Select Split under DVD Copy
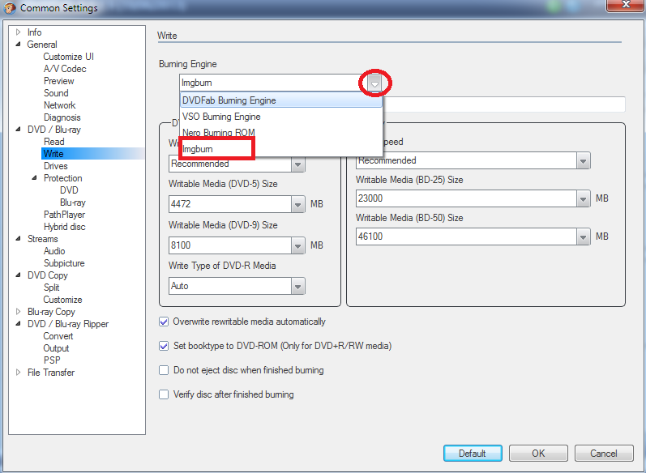This screenshot has height=473, width=646. tap(52, 288)
